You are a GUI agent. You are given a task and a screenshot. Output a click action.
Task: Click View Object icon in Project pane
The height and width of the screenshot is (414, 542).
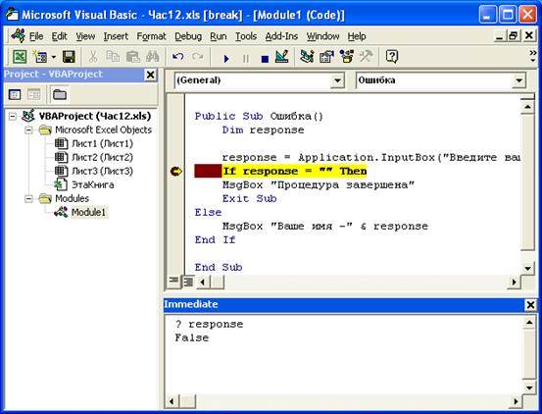34,94
